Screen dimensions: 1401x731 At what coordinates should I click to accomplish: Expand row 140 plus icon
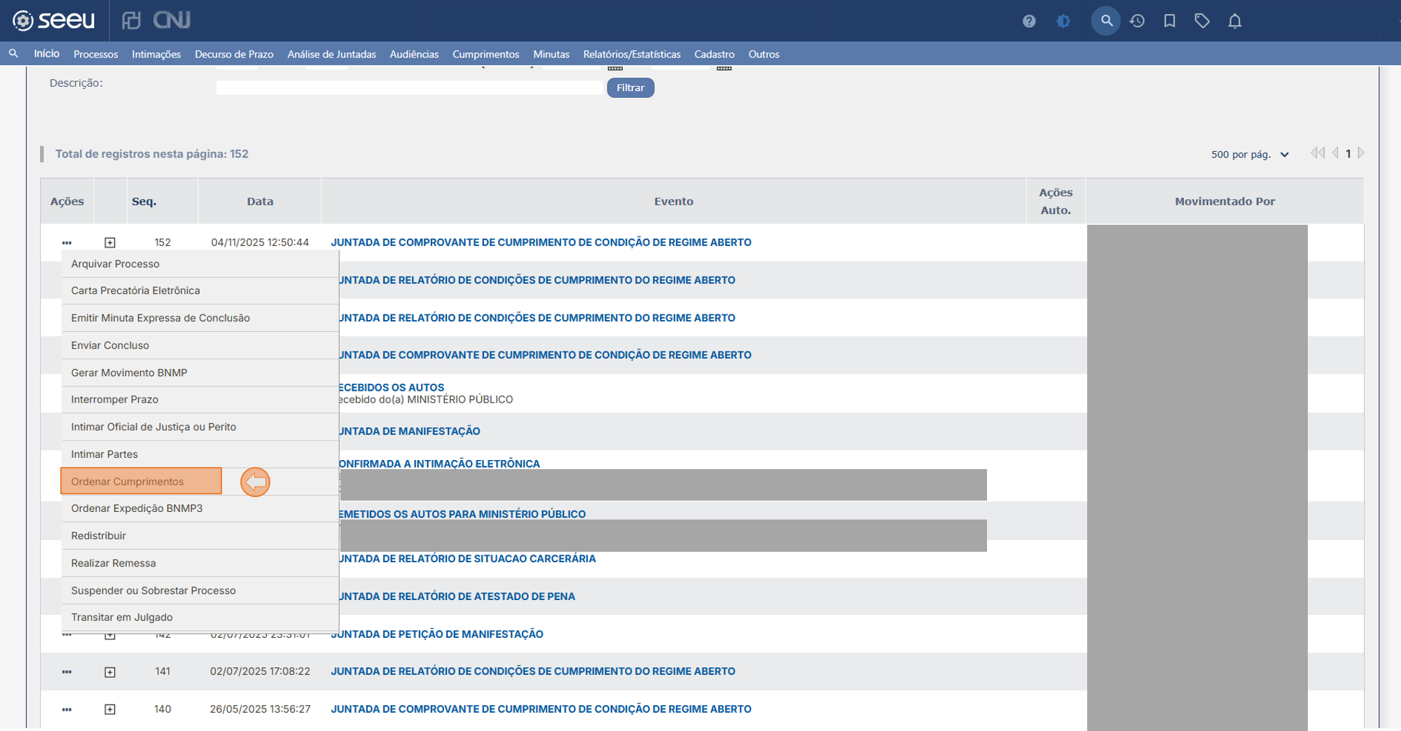pos(110,709)
